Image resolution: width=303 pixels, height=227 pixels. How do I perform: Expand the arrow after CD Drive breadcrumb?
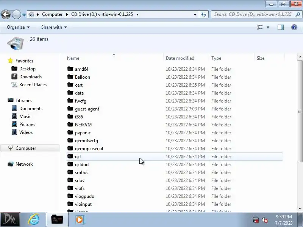click(137, 14)
